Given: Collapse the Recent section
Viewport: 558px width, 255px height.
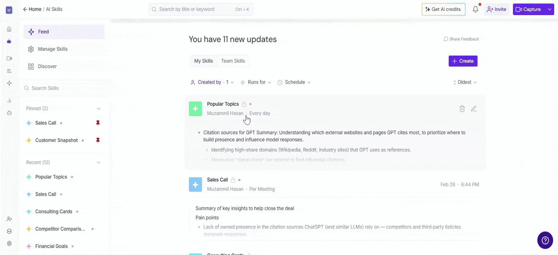Looking at the screenshot, I should click(99, 163).
